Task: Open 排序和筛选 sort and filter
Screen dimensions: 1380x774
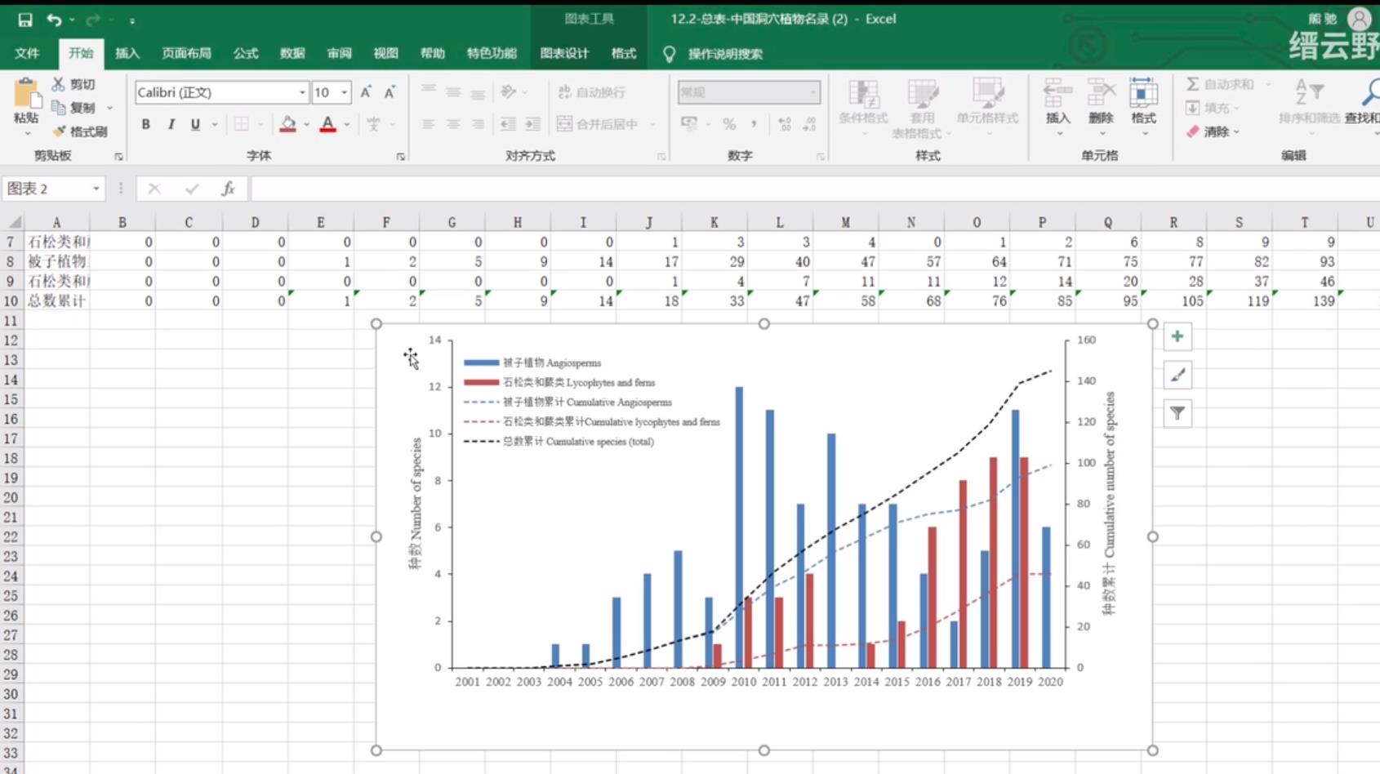Action: [1309, 101]
